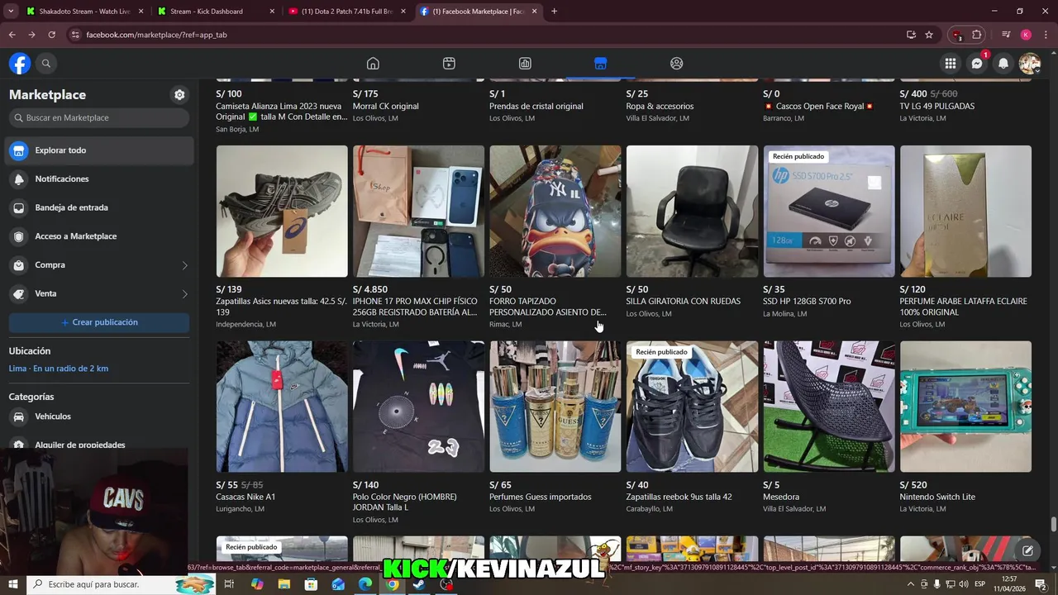Open the Asics zapatillas listing photo
The image size is (1058, 595).
pos(282,212)
